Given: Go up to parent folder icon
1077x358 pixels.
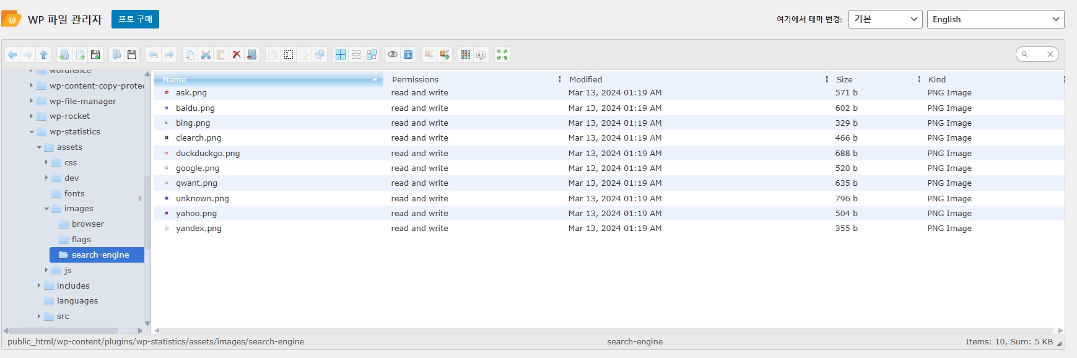Looking at the screenshot, I should (43, 55).
